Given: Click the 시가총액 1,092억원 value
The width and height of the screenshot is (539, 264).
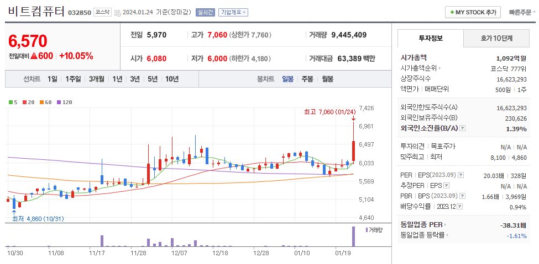Looking at the screenshot, I should click(x=511, y=58).
